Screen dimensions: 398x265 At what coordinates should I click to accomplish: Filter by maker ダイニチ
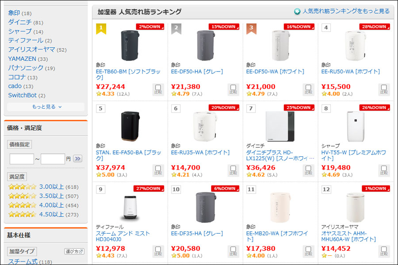coord(20,22)
